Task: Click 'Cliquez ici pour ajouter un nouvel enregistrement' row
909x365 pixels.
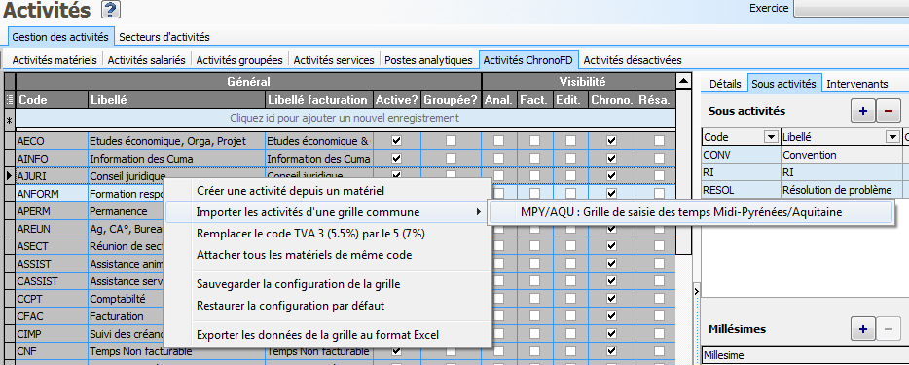Action: pyautogui.click(x=345, y=118)
